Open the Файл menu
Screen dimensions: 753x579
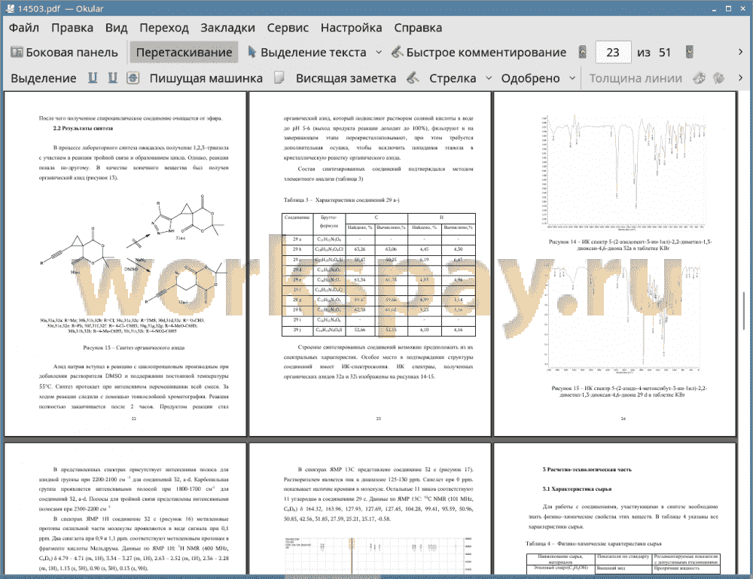pyautogui.click(x=24, y=28)
